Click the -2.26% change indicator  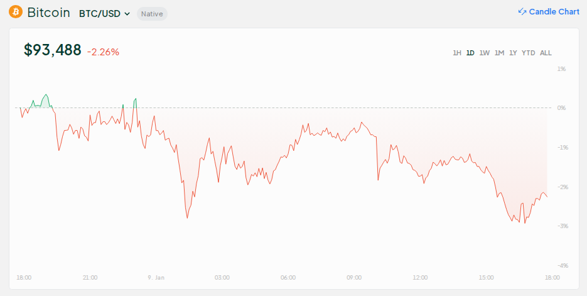coord(103,52)
